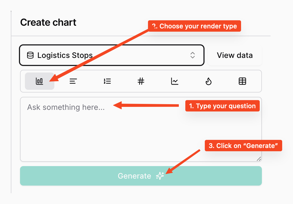Screen dimensions: 293x204
Task: Click the Create chart heading
Action: 48,22
